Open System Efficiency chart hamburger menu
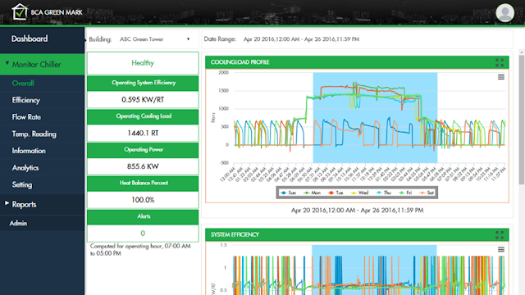This screenshot has height=295, width=525. coord(501,249)
